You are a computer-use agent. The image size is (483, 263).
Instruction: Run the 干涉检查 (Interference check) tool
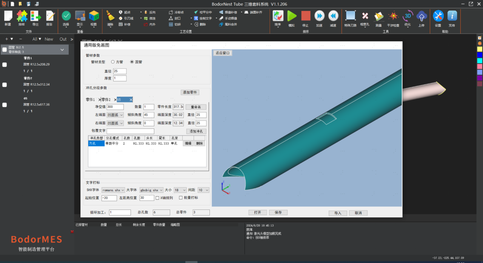(x=394, y=16)
